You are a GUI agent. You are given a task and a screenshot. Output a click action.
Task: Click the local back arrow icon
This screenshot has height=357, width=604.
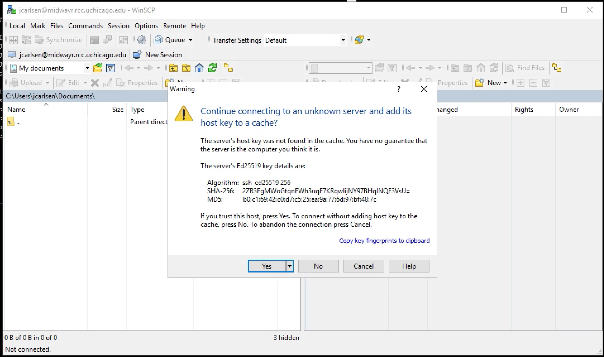129,68
